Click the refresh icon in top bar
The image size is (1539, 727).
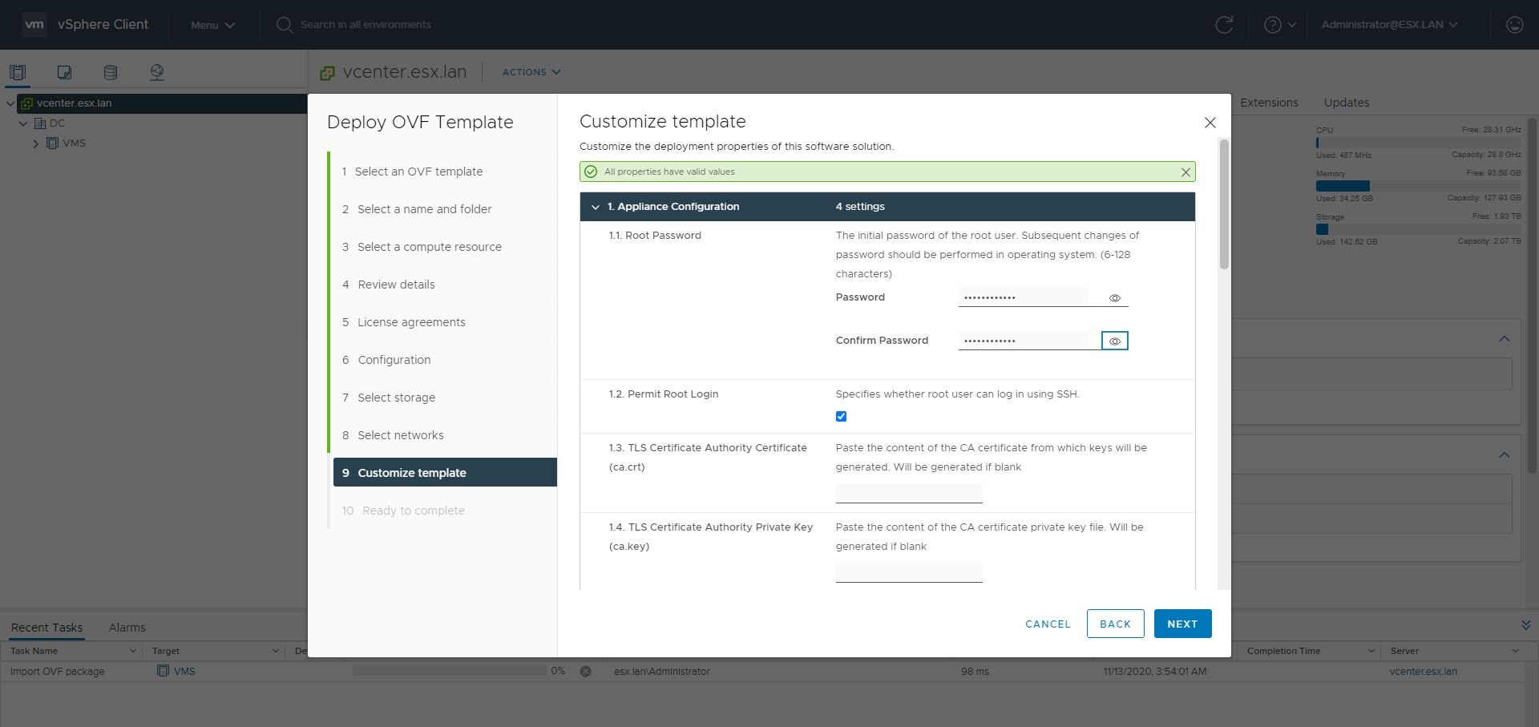pos(1224,25)
